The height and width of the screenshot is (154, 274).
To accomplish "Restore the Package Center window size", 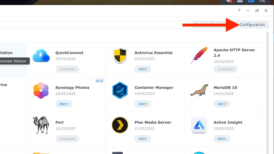I will coord(257,11).
